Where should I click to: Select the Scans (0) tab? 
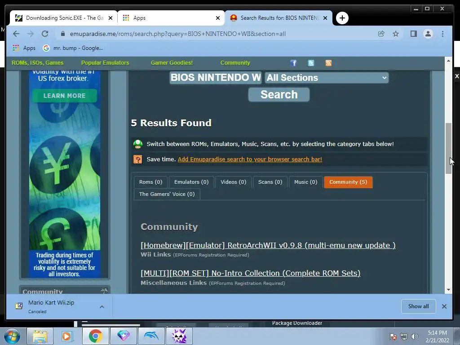click(270, 182)
